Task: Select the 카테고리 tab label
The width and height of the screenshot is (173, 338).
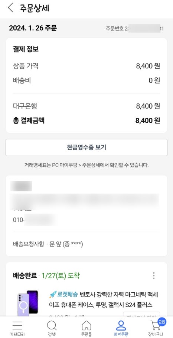Action: tap(17, 334)
